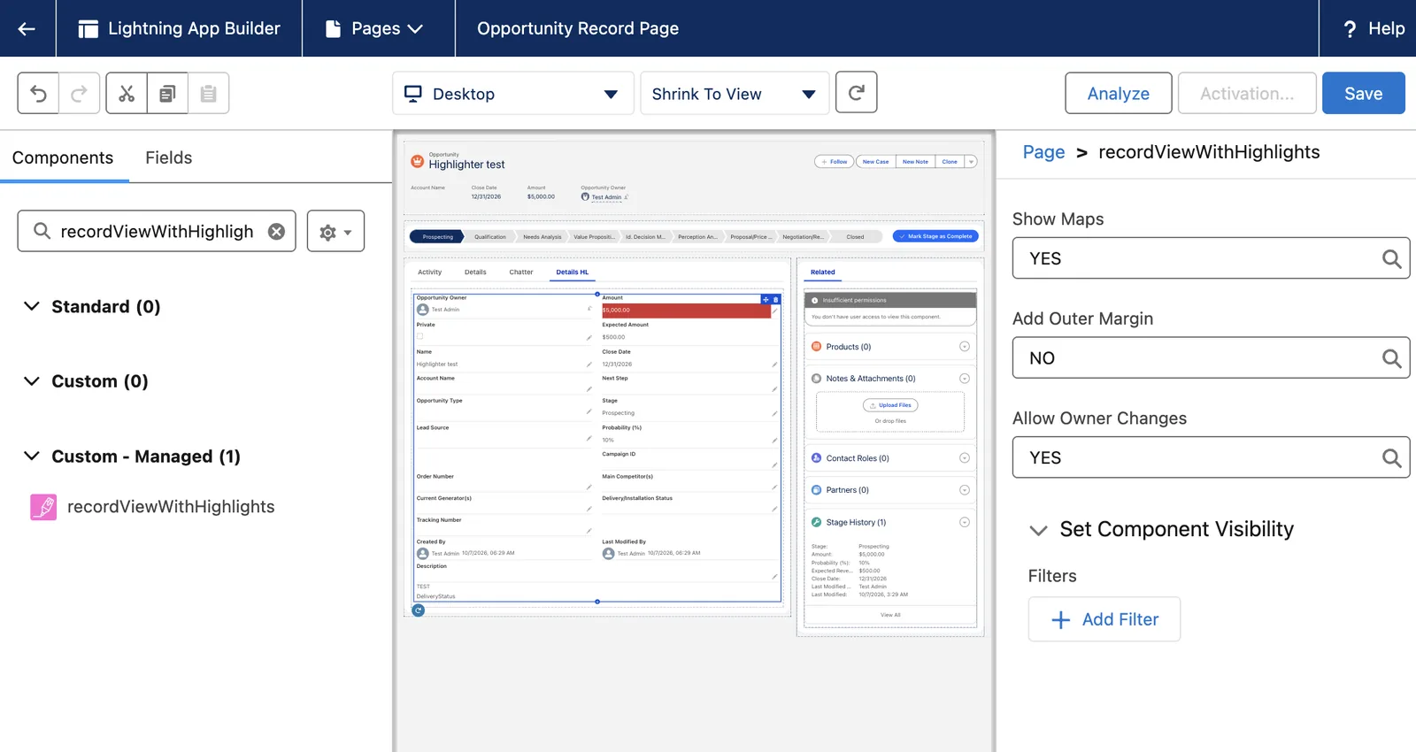Select the Related tab in preview
This screenshot has height=752, width=1416.
(823, 272)
